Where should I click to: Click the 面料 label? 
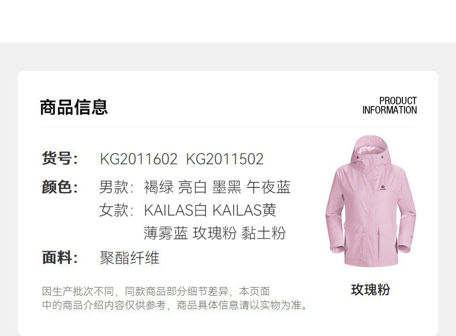[x=60, y=257]
